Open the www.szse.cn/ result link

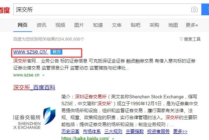pos(31,52)
